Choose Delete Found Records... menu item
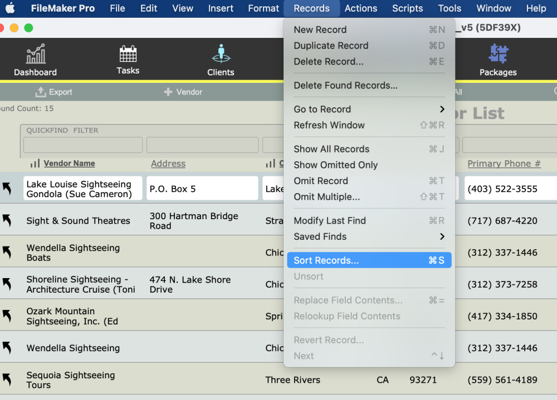The height and width of the screenshot is (400, 557). point(369,85)
